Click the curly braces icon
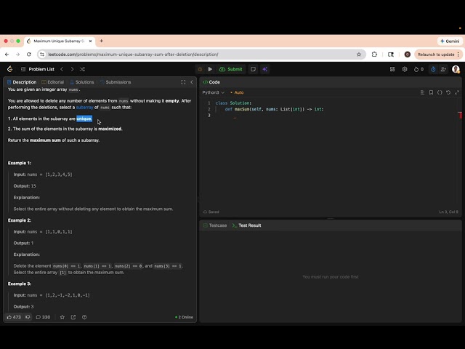This screenshot has width=465, height=349. click(440, 92)
